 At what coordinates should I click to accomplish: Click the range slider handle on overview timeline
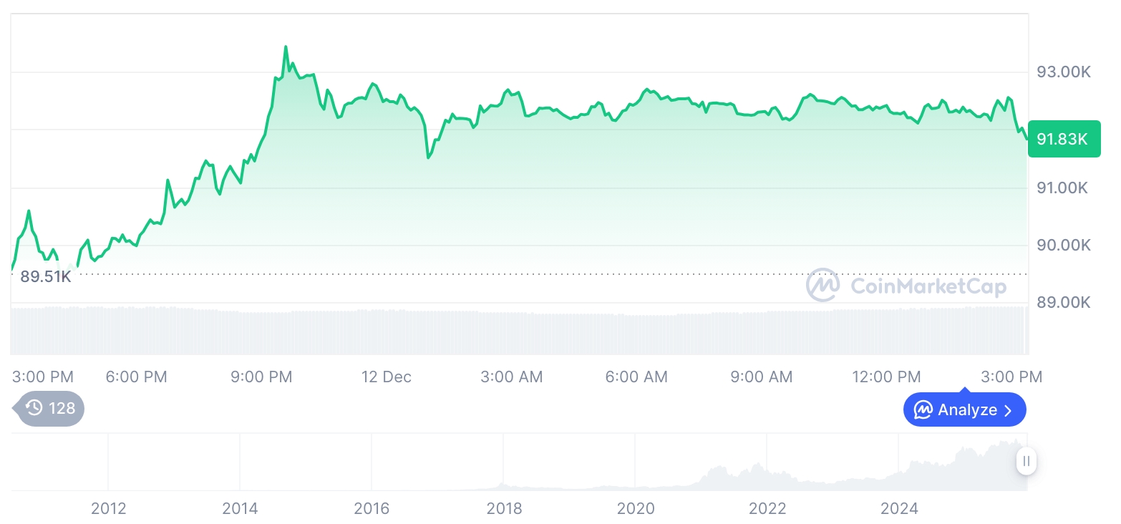(x=1027, y=461)
